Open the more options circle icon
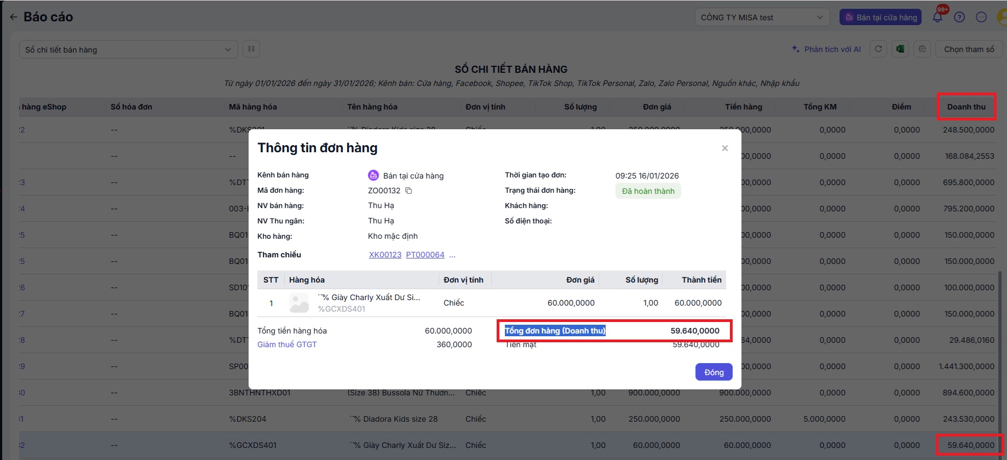1007x460 pixels. click(x=981, y=18)
